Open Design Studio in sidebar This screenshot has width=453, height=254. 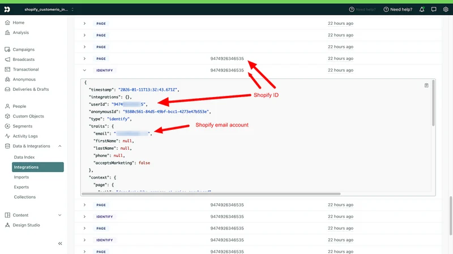click(26, 225)
